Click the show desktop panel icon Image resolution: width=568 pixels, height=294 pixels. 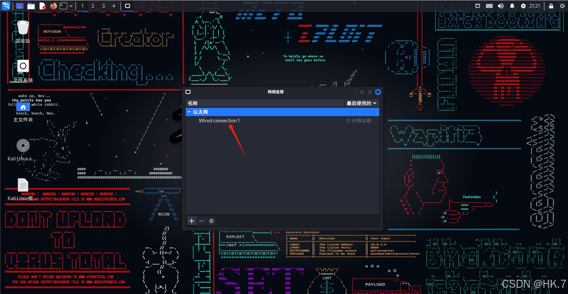(x=19, y=6)
